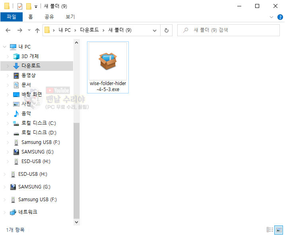This screenshot has height=235, width=285.
Task: Click the folder system icon in title bar
Action: 7,6
